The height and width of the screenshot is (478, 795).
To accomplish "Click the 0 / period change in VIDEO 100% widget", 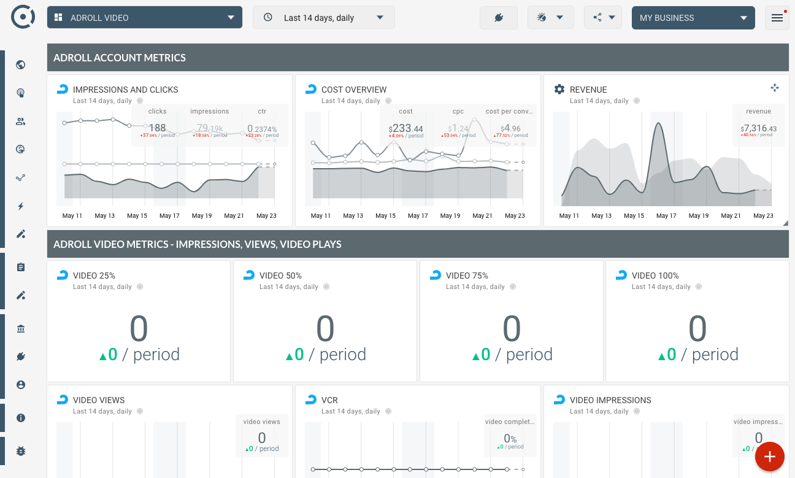I will (x=697, y=355).
